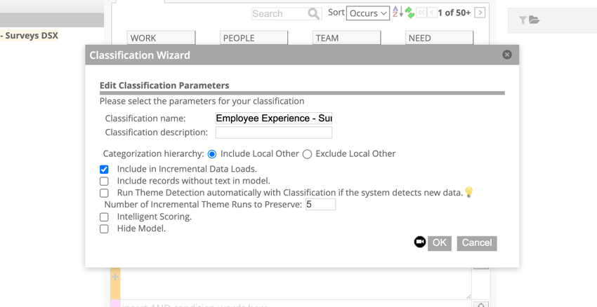Go to the next page arrow
Screen dimensions: 597x307
480,13
